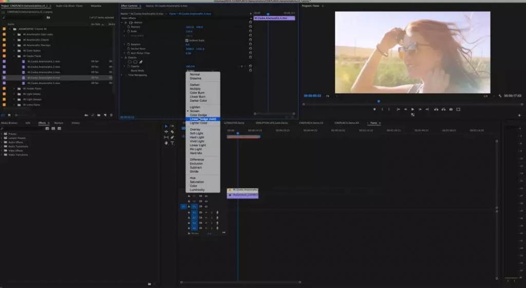The image size is (526, 288).
Task: Choose Linear Dodge (Add) blend mode
Action: 203,119
